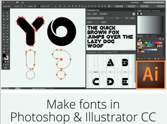
Task: Choose the white swatch in Color panel
Action: 141,14
